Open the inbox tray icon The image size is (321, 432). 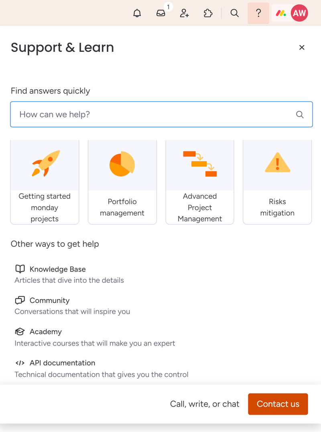(x=161, y=13)
